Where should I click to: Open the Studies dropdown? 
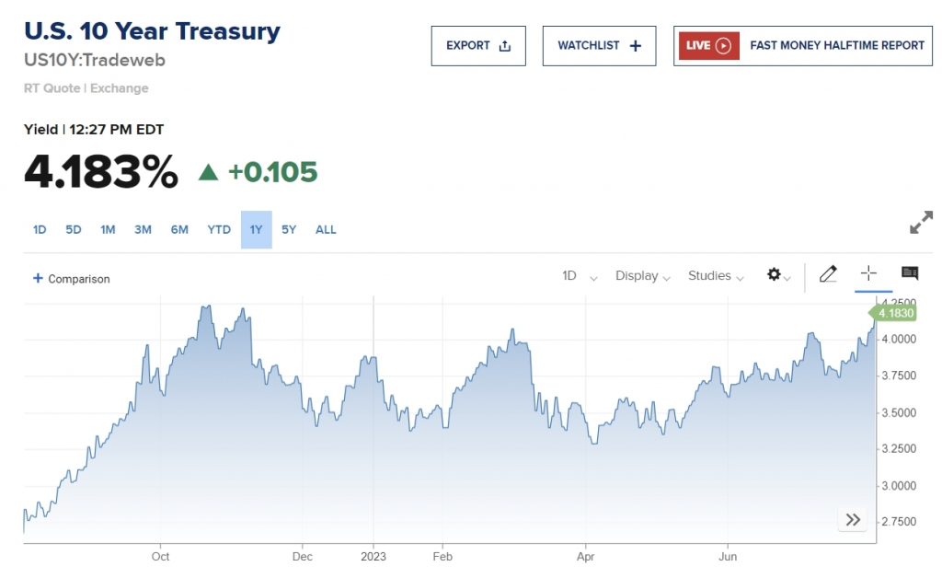pos(716,276)
